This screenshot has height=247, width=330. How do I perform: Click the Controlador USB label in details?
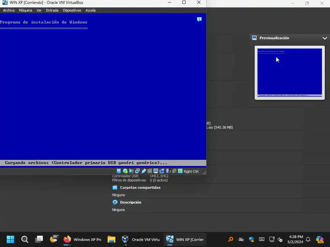point(125,176)
